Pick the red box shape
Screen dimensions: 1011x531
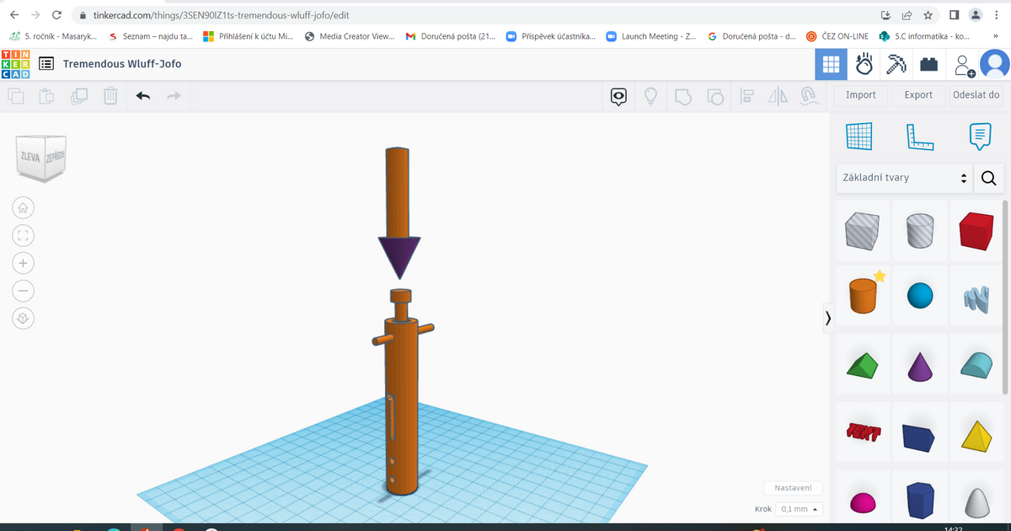(x=977, y=230)
